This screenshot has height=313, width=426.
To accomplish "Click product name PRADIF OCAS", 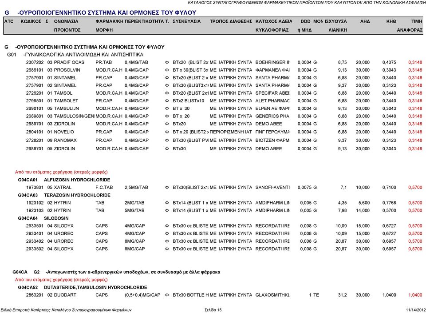I will [x=69, y=62].
